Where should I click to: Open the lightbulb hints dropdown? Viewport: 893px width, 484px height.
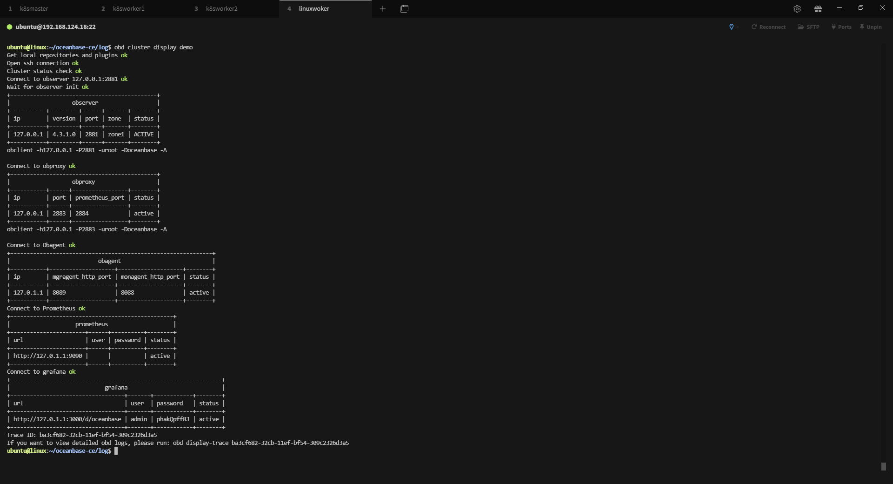click(x=733, y=27)
